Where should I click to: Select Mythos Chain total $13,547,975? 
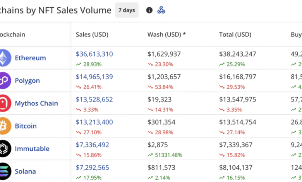click(238, 100)
